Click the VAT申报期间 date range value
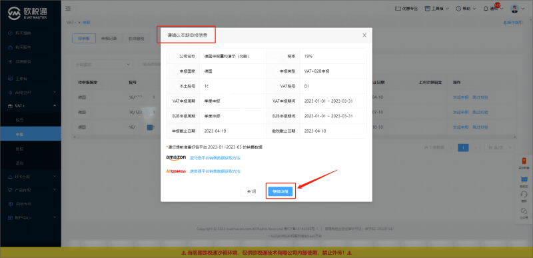This screenshot has height=258, width=533. coord(328,101)
